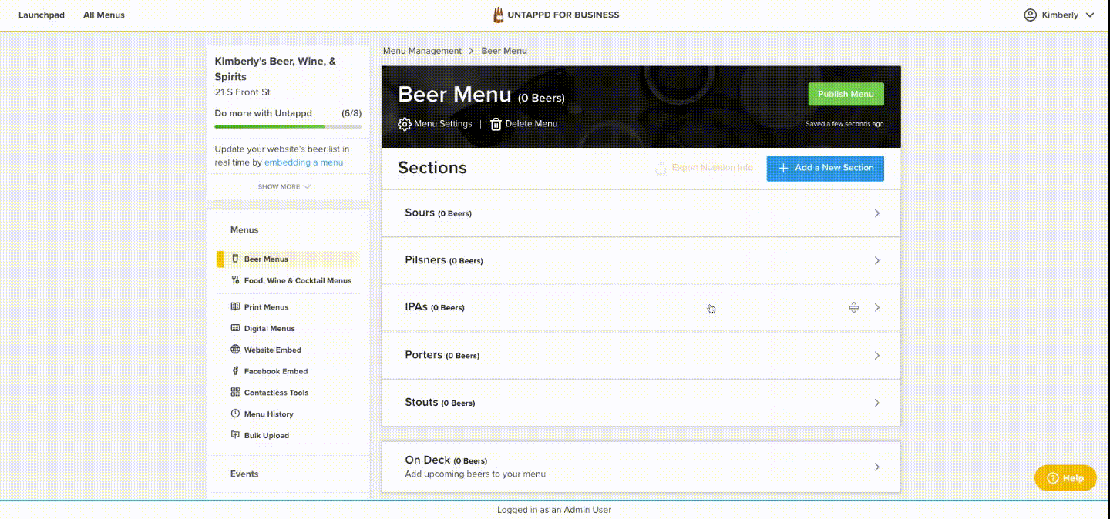Open the Kimberly account dropdown arrow
This screenshot has width=1110, height=519.
(1089, 15)
